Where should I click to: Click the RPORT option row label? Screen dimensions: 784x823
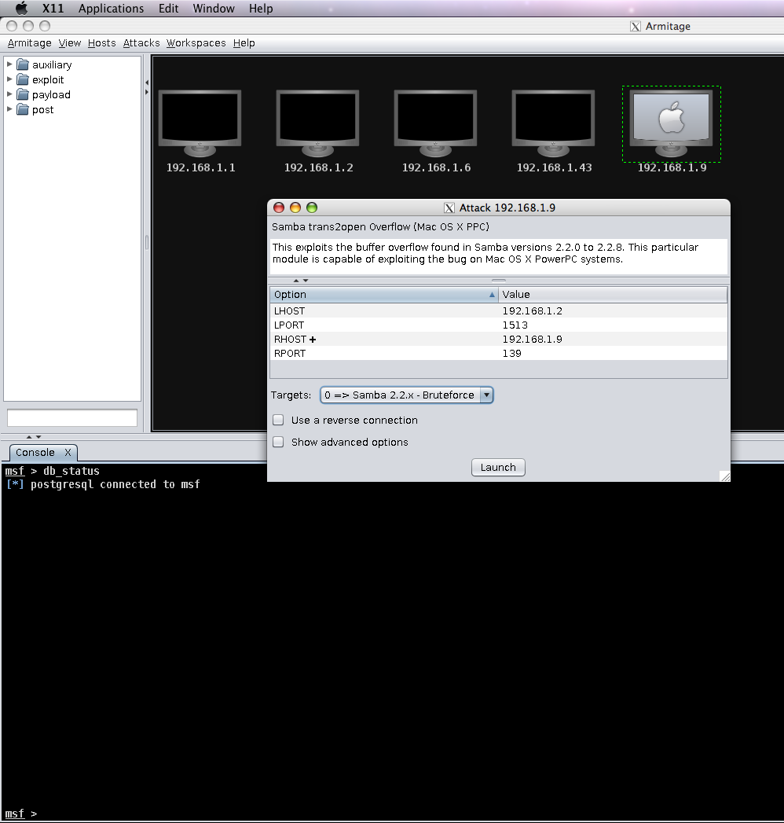pos(290,353)
